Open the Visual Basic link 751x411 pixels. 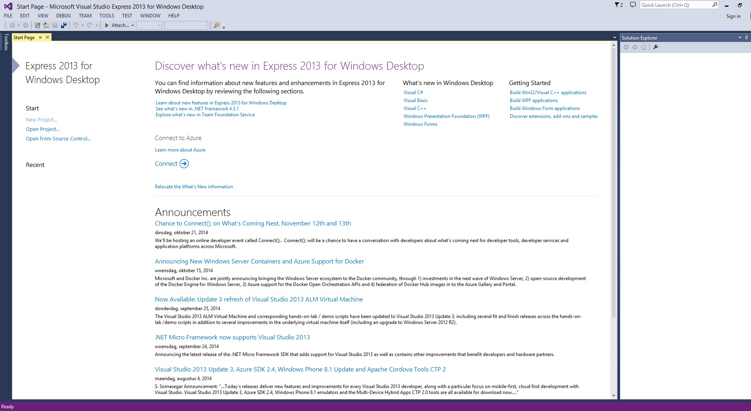(416, 100)
